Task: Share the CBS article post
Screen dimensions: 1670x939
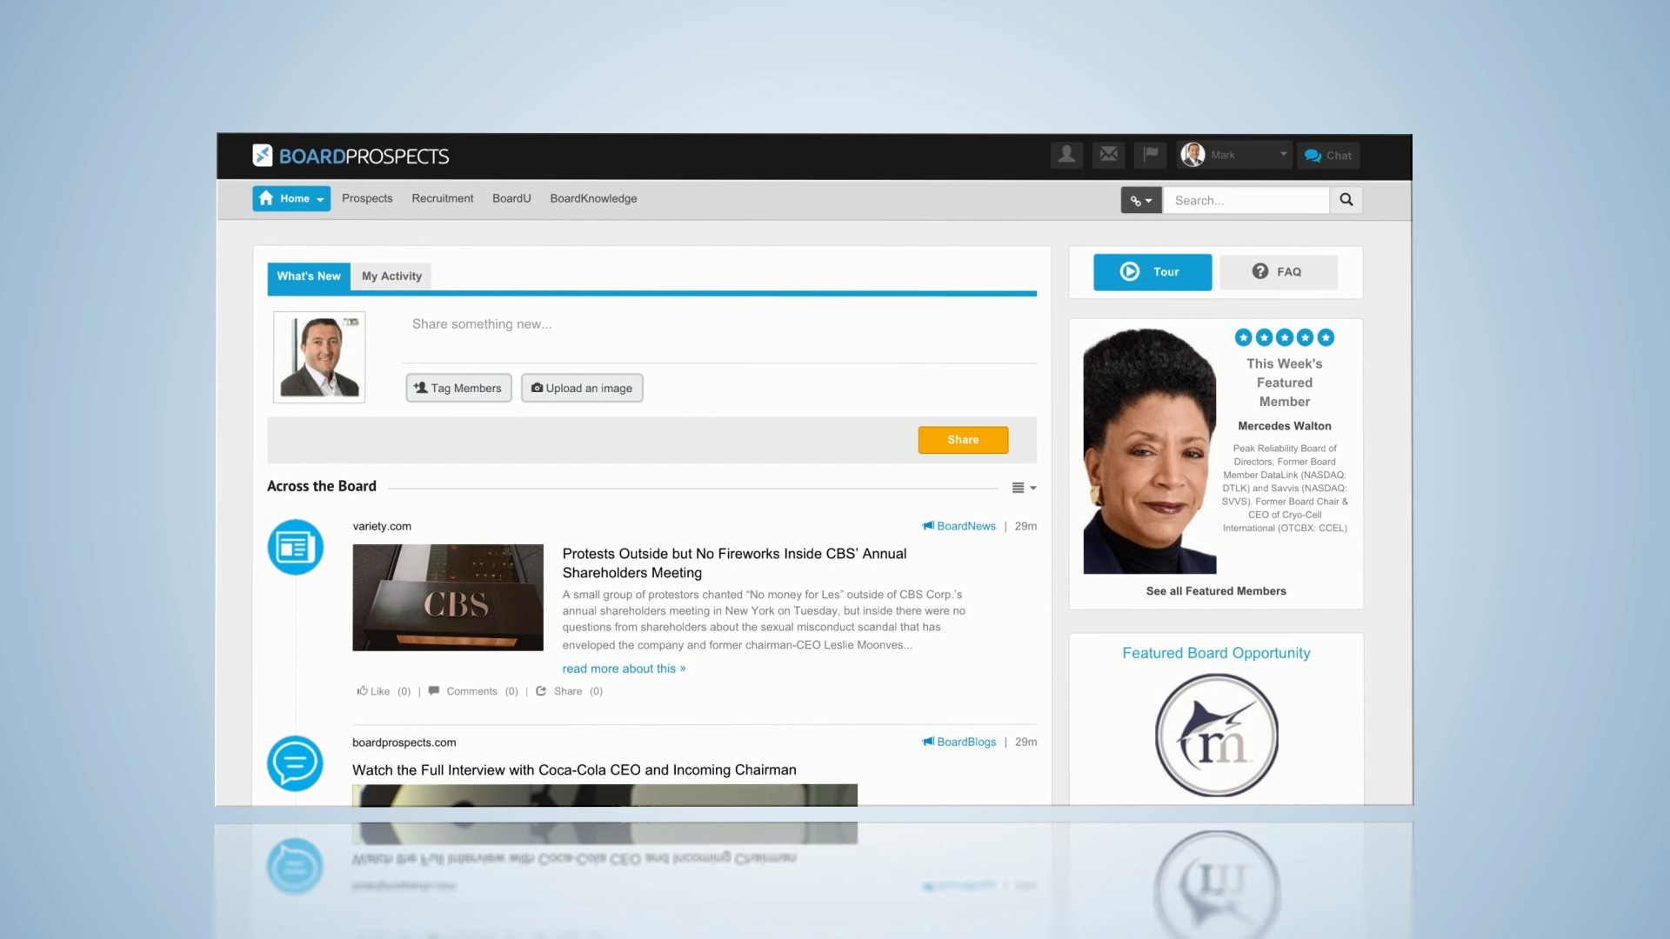Action: click(569, 691)
